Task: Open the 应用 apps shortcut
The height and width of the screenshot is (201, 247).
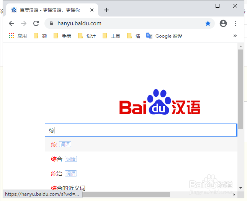Action: [x=18, y=36]
